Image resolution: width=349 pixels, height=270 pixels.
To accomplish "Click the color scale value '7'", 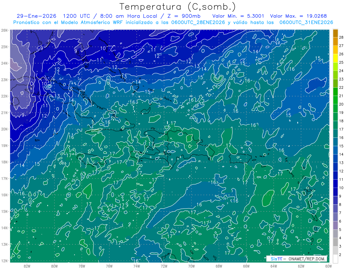I will click(340, 213).
